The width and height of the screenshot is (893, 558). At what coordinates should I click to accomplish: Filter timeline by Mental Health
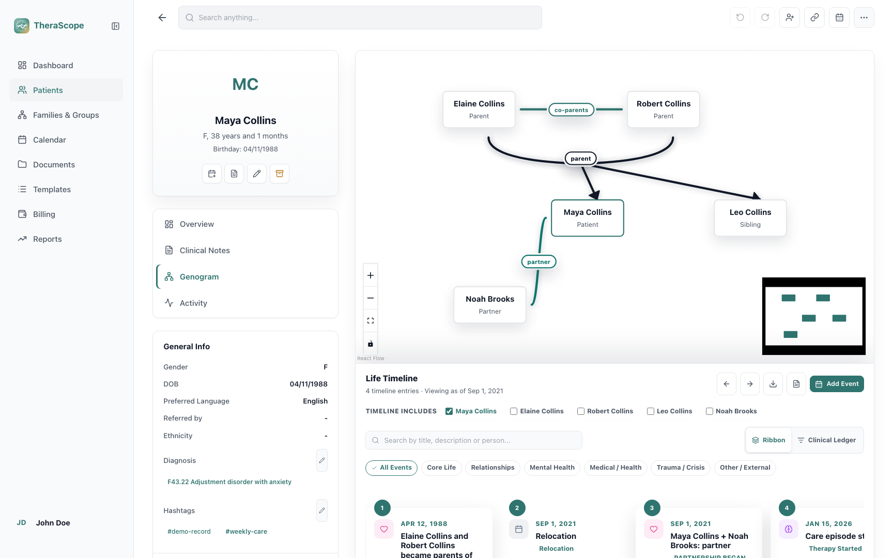(552, 468)
